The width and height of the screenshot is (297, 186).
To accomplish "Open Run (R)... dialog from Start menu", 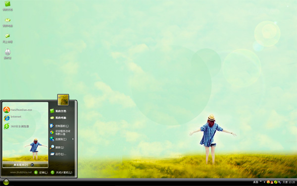I will pyautogui.click(x=58, y=154).
